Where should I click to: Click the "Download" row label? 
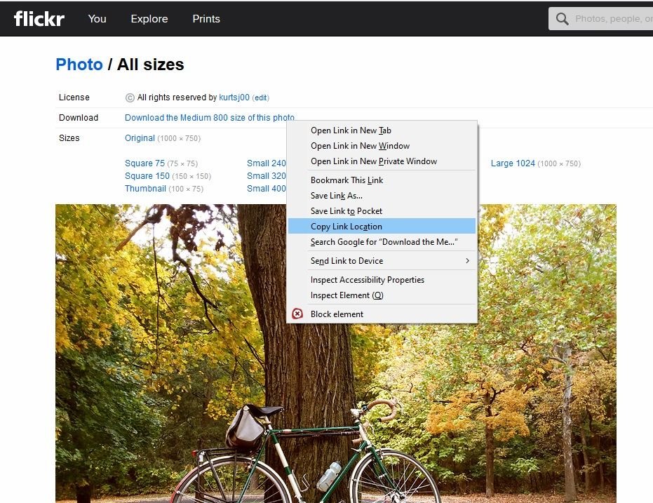(79, 118)
